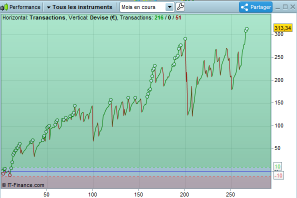Maximize the Performance window
This screenshot has width=297, height=198.
click(x=285, y=7)
